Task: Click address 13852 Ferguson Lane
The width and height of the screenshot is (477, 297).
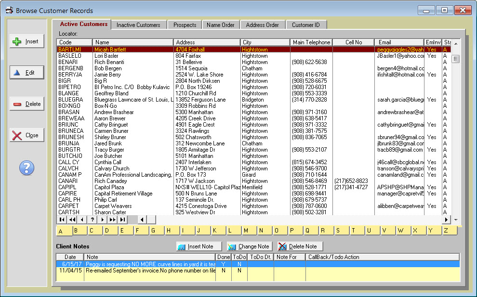Action: 200,100
